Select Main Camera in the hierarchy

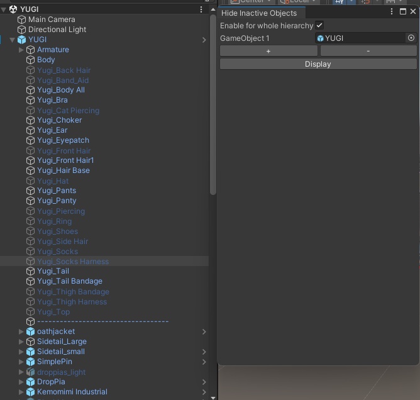click(x=52, y=19)
